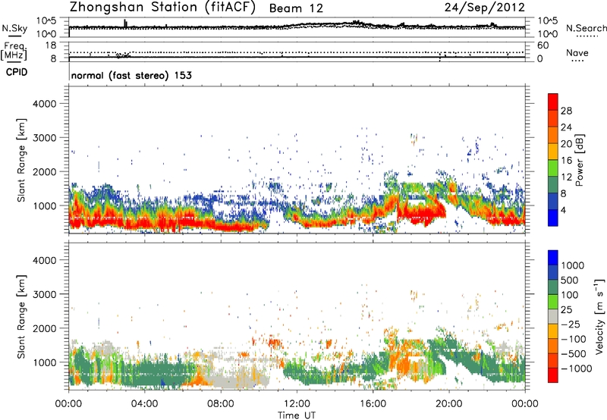The image size is (607, 420).
Task: Click the 'CPID' label
Action: pos(17,72)
